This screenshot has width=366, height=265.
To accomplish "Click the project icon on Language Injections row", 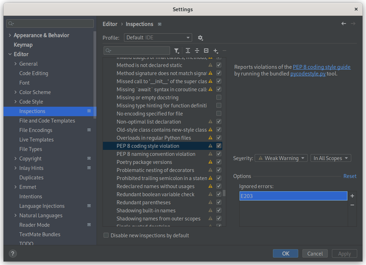I will [89, 206].
